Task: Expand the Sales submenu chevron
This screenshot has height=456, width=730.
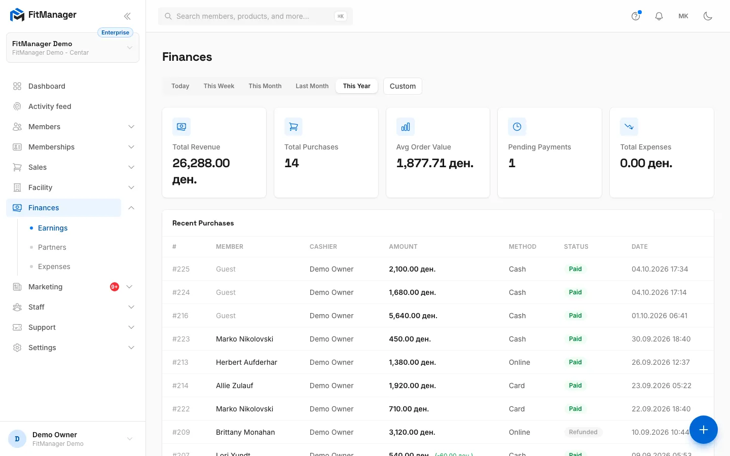Action: [x=131, y=167]
